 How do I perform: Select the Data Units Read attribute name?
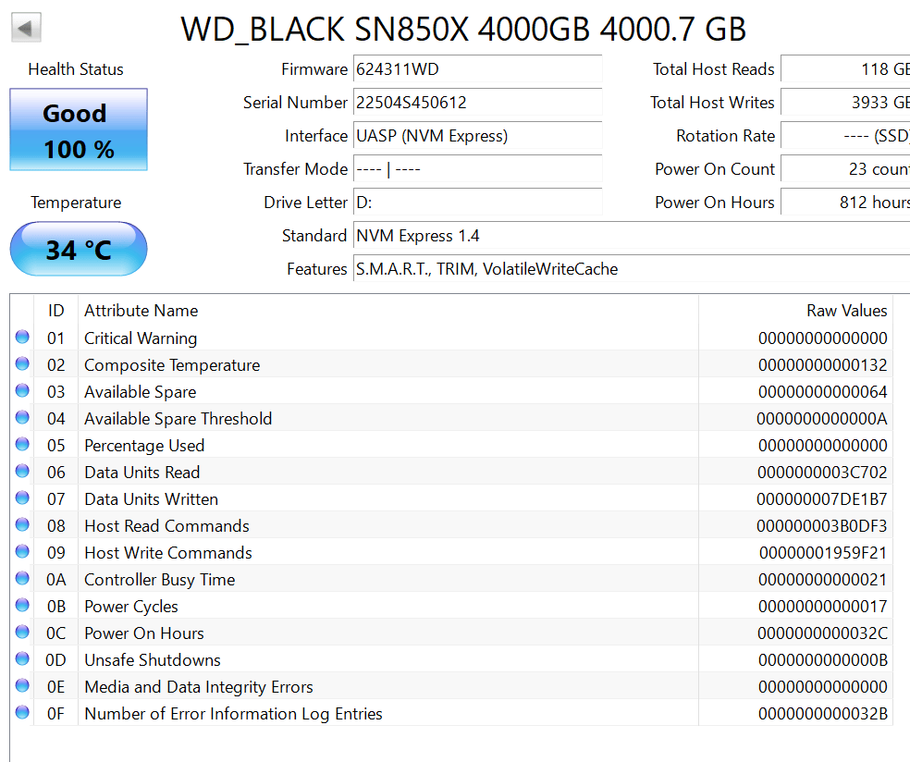[x=142, y=473]
